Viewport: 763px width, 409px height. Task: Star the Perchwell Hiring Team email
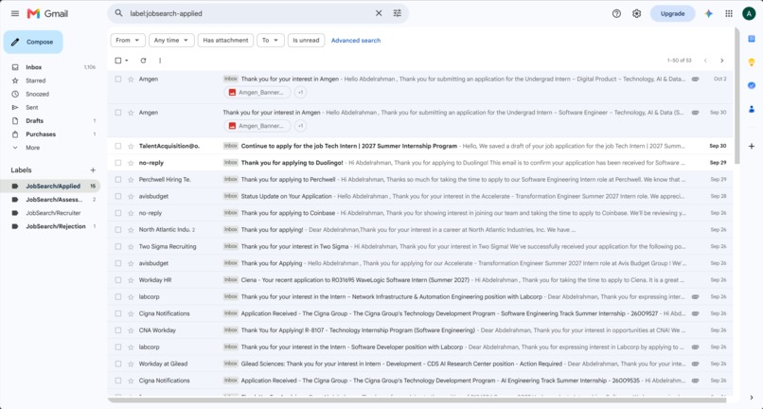[131, 180]
